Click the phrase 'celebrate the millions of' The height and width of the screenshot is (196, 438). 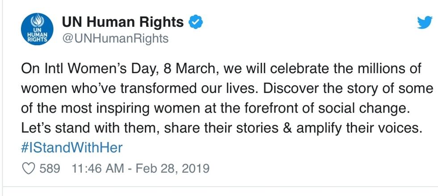(x=345, y=69)
